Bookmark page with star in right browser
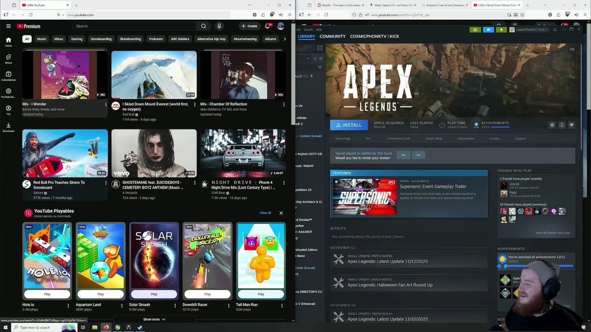The height and width of the screenshot is (332, 591). 523,15
